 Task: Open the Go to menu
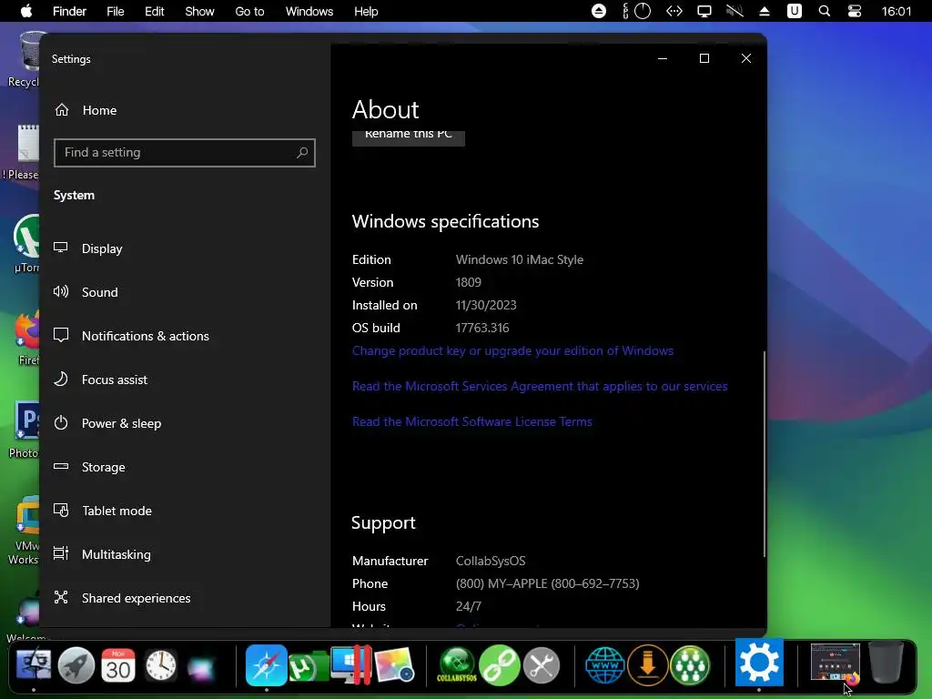click(249, 11)
